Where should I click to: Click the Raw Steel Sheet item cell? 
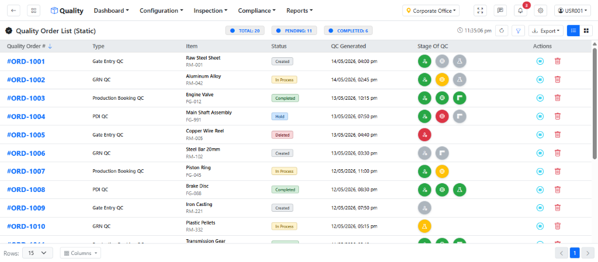click(x=203, y=61)
